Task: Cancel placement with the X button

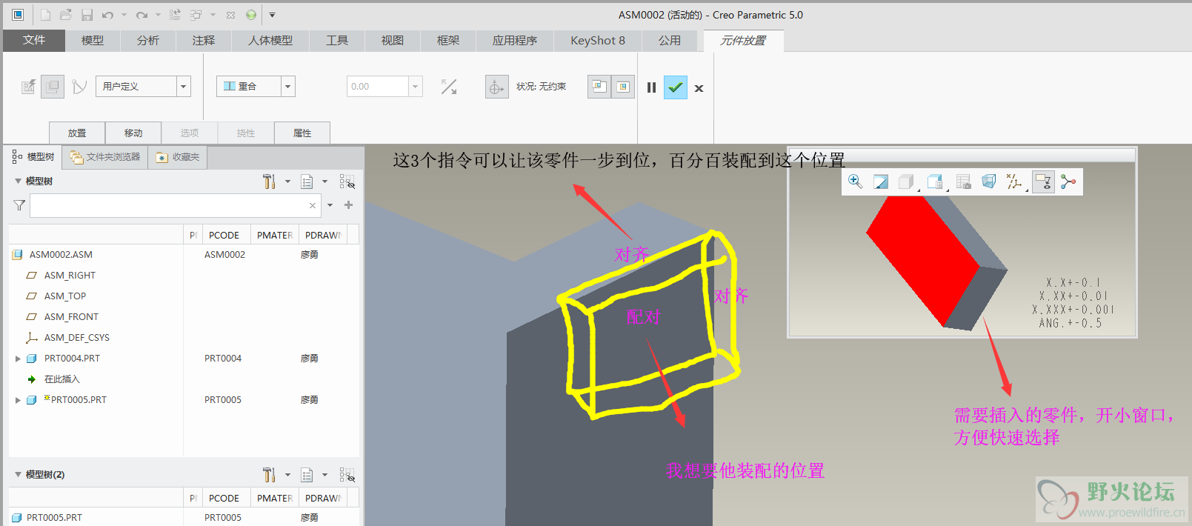Action: coord(699,88)
